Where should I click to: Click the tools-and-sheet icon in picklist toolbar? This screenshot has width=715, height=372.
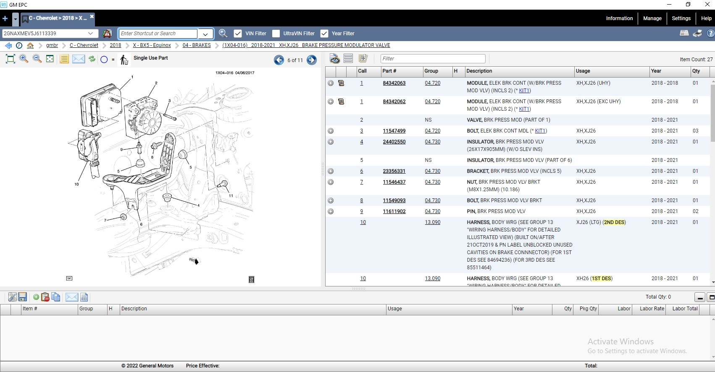click(x=12, y=297)
